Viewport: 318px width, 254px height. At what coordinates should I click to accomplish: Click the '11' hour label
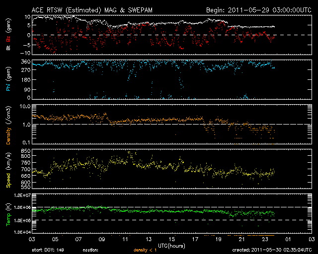(x=125, y=240)
